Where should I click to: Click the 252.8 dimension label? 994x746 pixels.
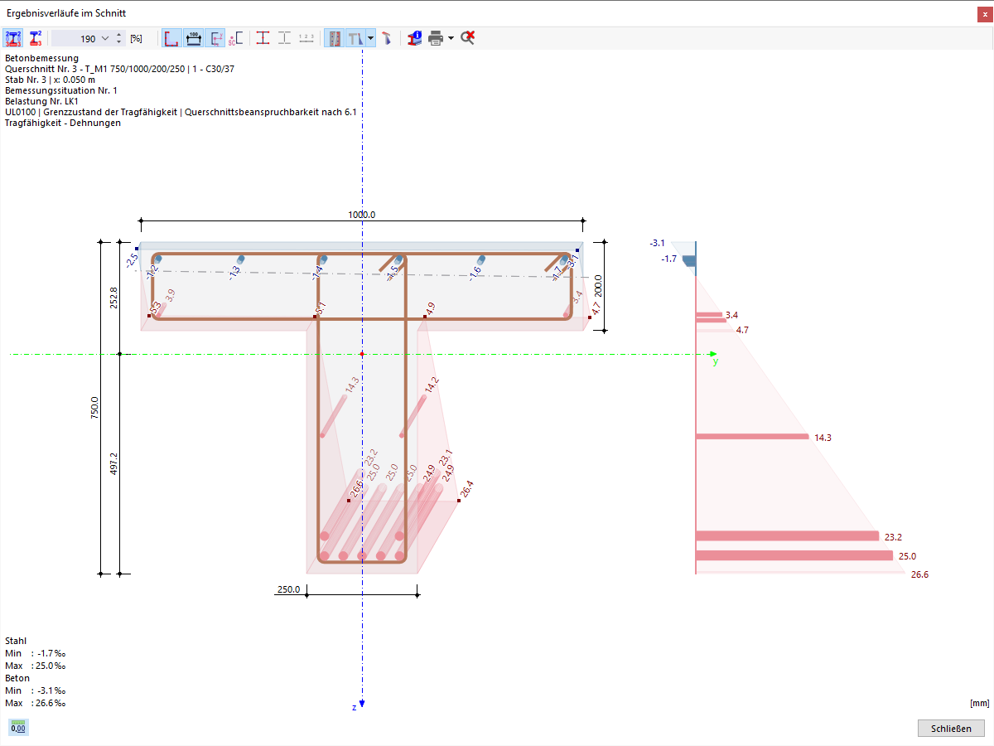(113, 298)
